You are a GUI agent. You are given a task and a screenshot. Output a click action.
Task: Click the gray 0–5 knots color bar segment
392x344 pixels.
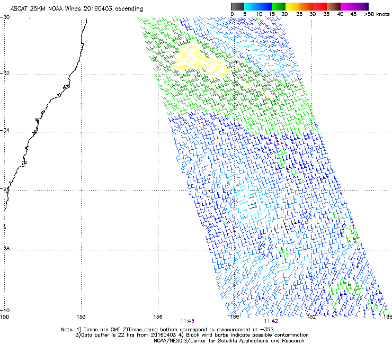[x=237, y=6]
